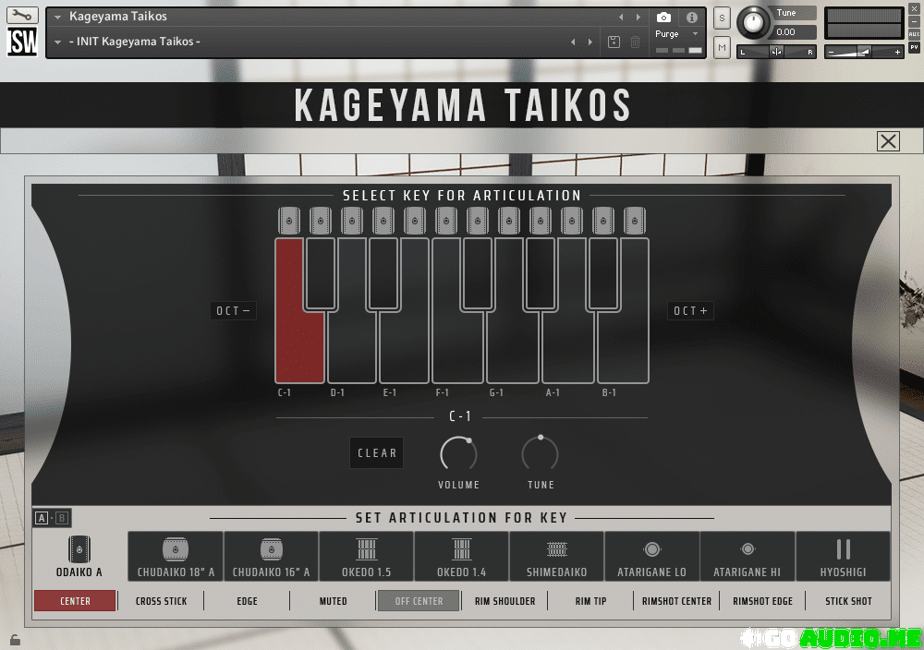Choose the Okedo 1.4 drum

[x=461, y=557]
